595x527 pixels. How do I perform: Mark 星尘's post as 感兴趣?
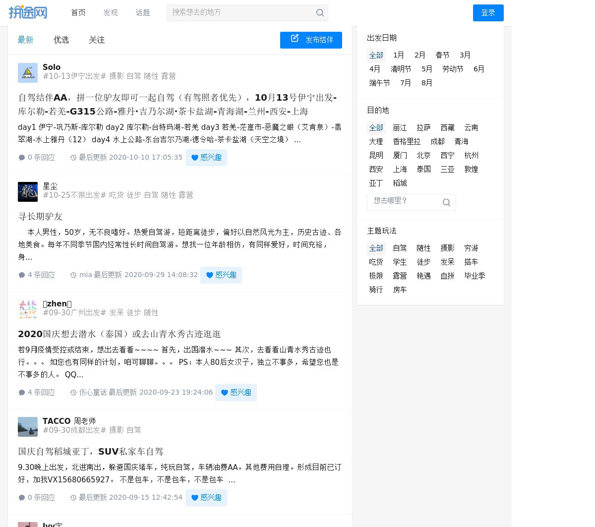pos(221,275)
